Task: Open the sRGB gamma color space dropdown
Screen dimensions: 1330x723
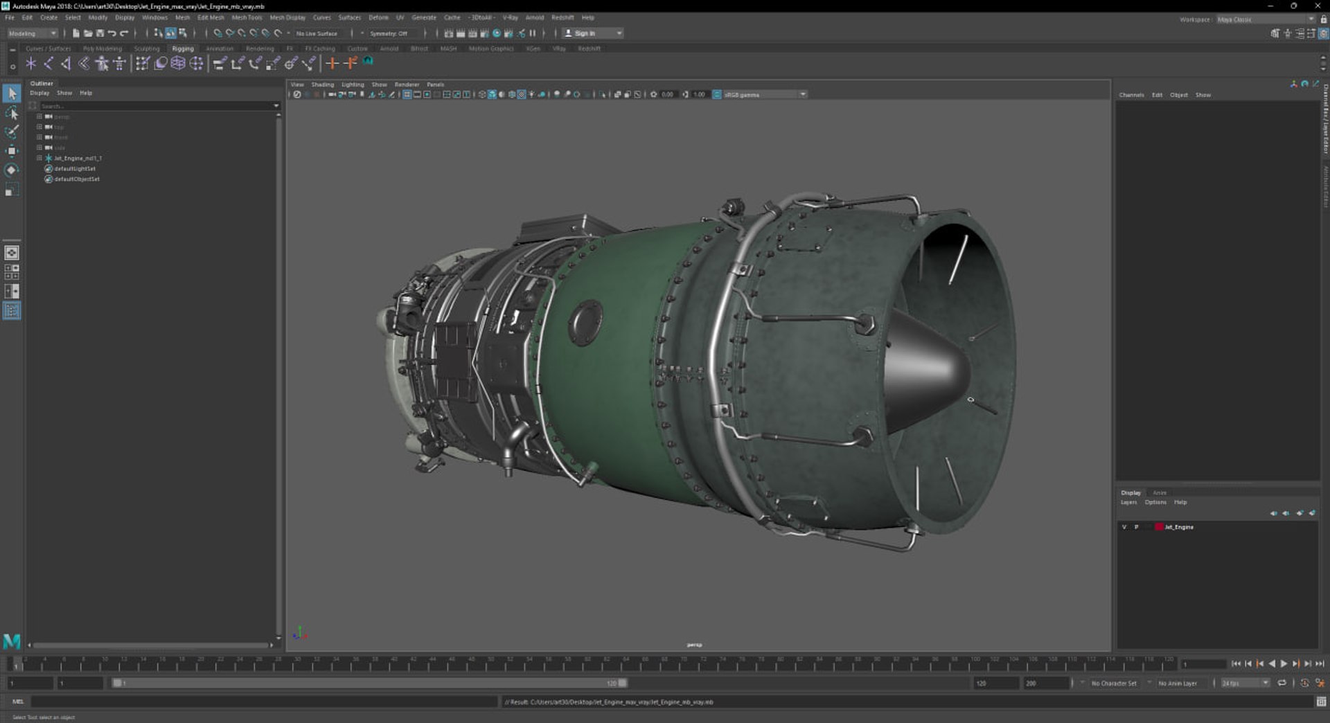Action: coord(765,94)
